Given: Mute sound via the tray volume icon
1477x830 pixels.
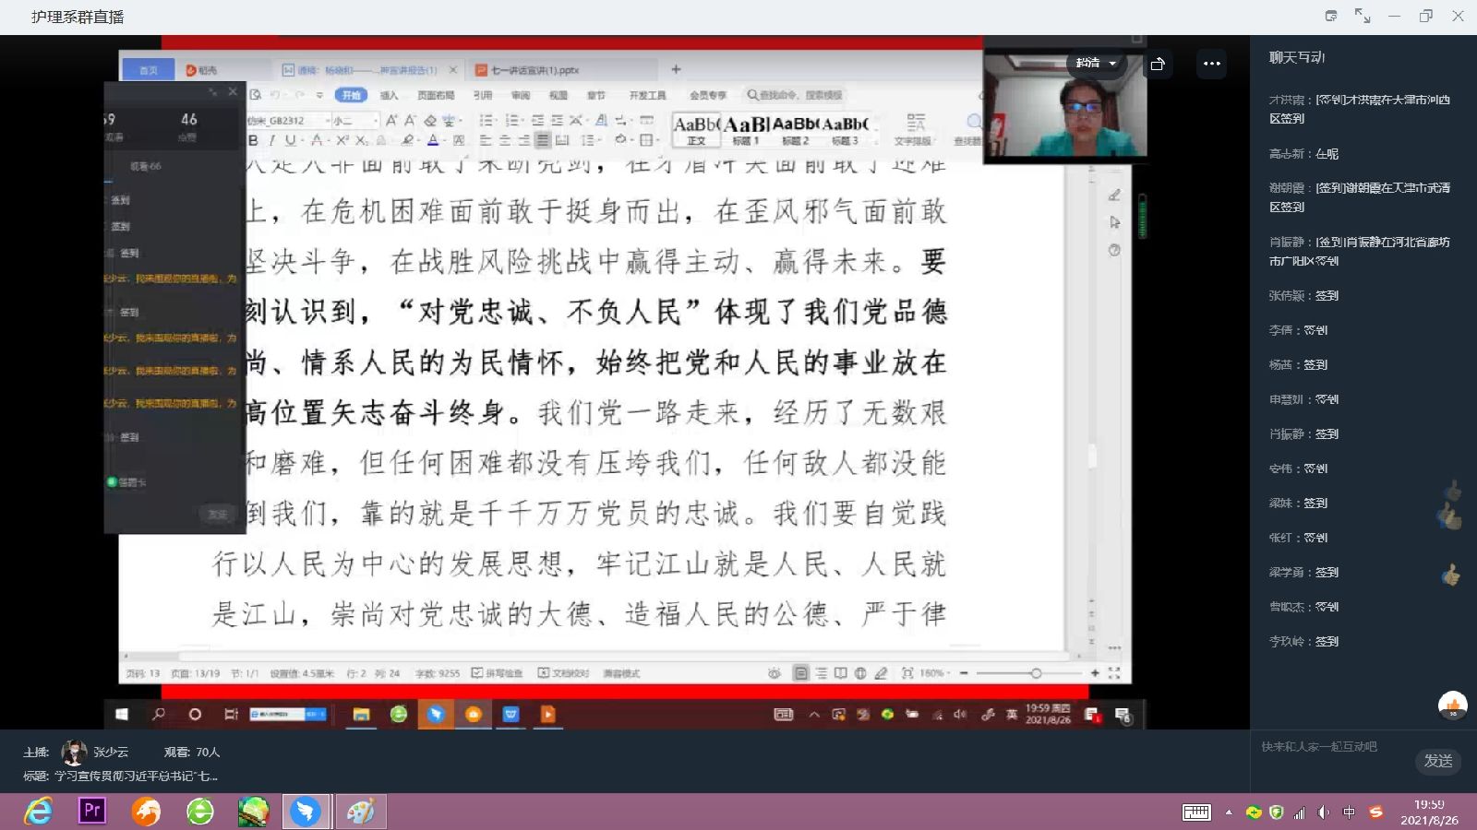Looking at the screenshot, I should click(1324, 812).
